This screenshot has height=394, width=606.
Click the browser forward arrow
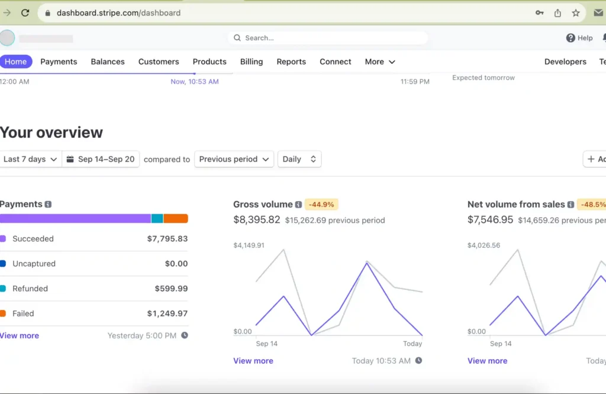7,13
